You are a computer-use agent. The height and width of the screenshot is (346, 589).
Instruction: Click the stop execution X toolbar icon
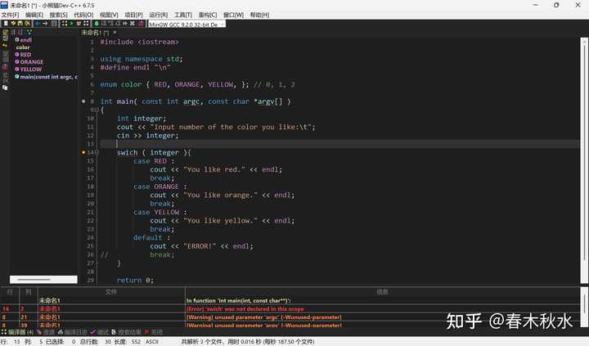click(x=133, y=23)
